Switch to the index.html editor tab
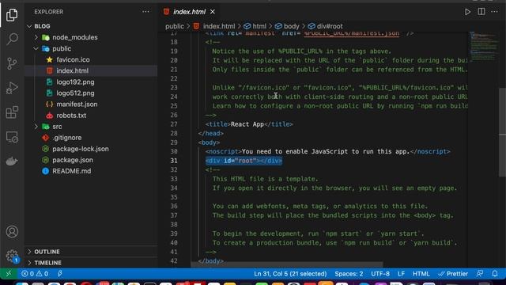 click(189, 12)
